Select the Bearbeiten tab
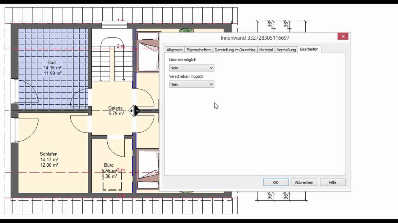 309,49
